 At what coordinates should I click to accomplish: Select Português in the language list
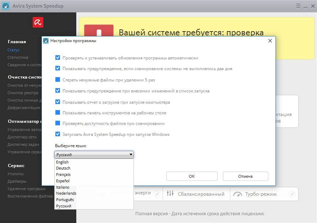94,200
